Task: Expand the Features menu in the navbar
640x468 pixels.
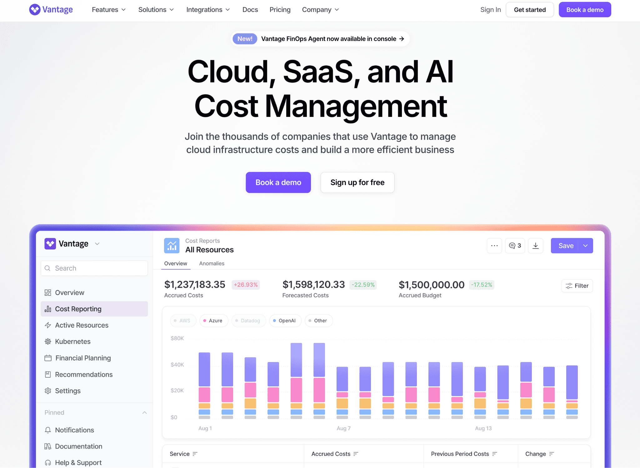Action: [x=109, y=10]
